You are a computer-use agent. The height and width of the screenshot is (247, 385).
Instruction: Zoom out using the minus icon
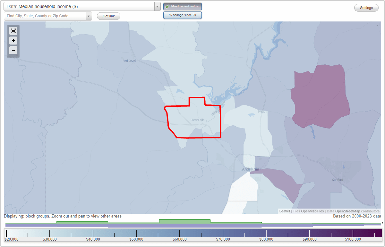(x=13, y=50)
